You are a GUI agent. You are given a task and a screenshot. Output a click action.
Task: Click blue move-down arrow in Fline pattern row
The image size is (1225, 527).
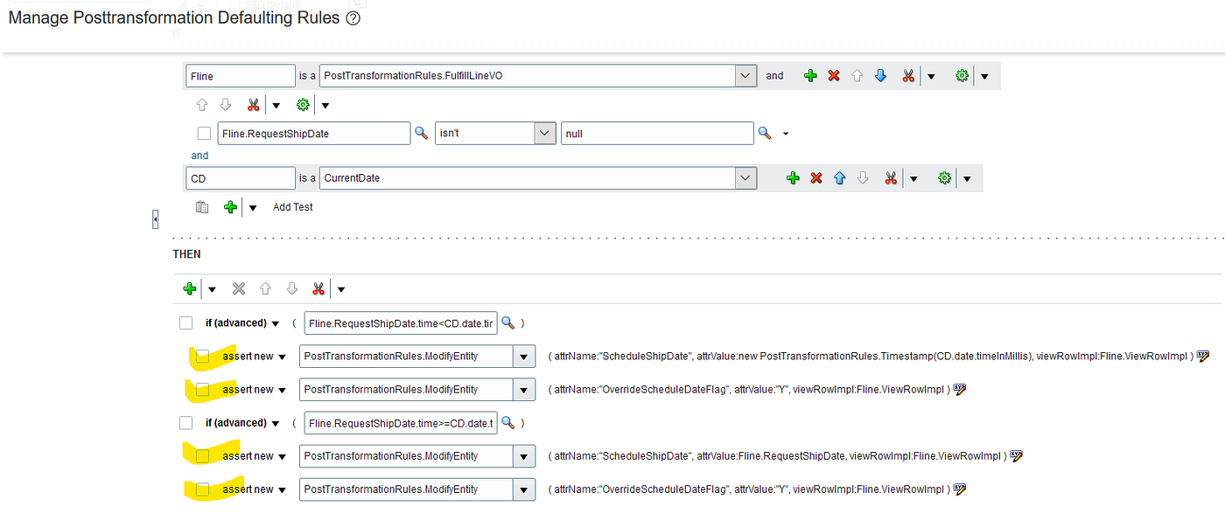point(880,76)
